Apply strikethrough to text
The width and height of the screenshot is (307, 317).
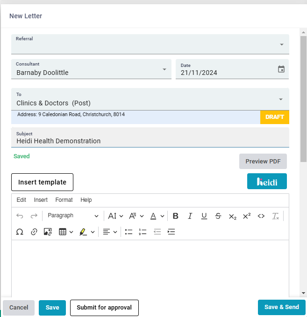218,216
